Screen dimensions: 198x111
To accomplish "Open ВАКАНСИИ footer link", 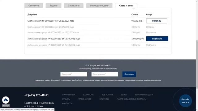I will [88, 95].
